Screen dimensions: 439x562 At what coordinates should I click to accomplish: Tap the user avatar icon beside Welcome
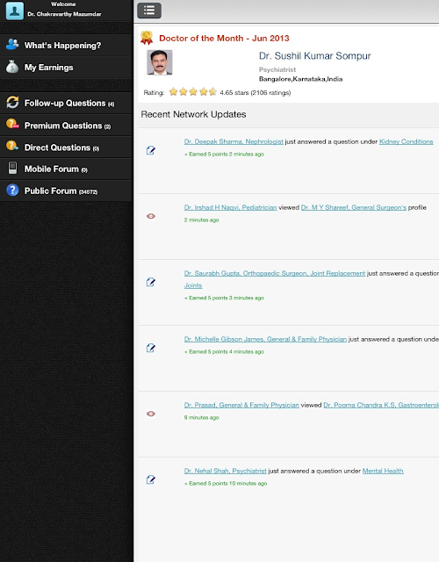[x=15, y=11]
